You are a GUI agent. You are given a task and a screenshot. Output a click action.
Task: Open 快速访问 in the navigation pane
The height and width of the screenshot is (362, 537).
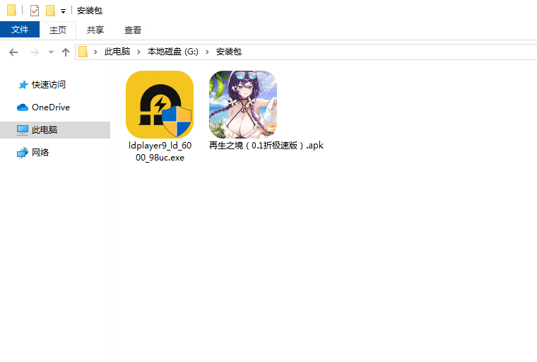(x=48, y=85)
